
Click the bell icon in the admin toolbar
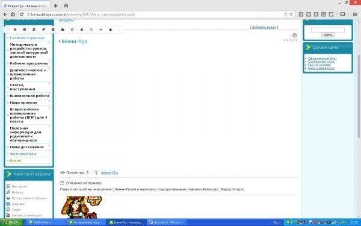coord(81,30)
